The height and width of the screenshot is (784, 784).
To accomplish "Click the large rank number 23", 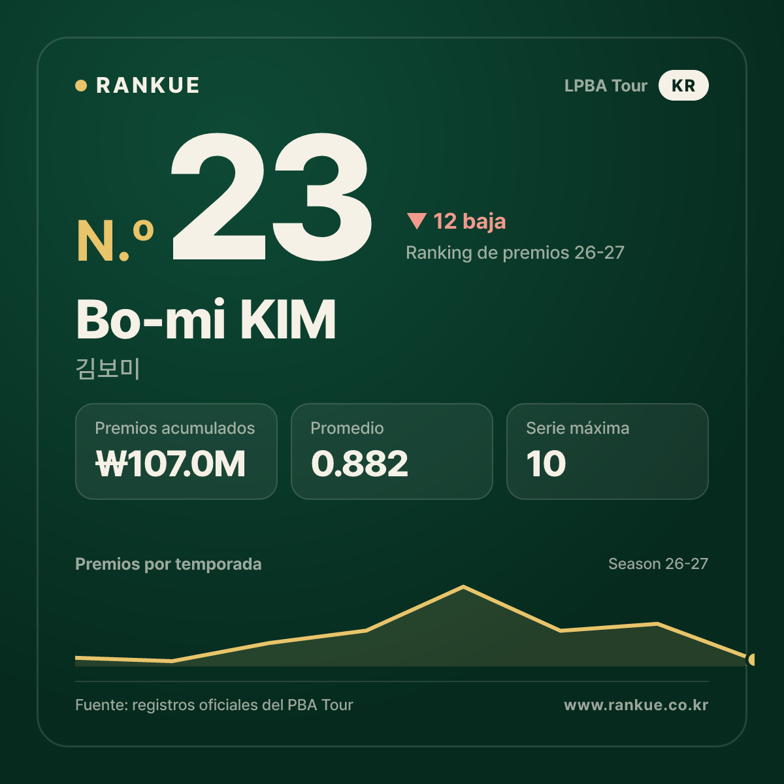I will pos(271,197).
